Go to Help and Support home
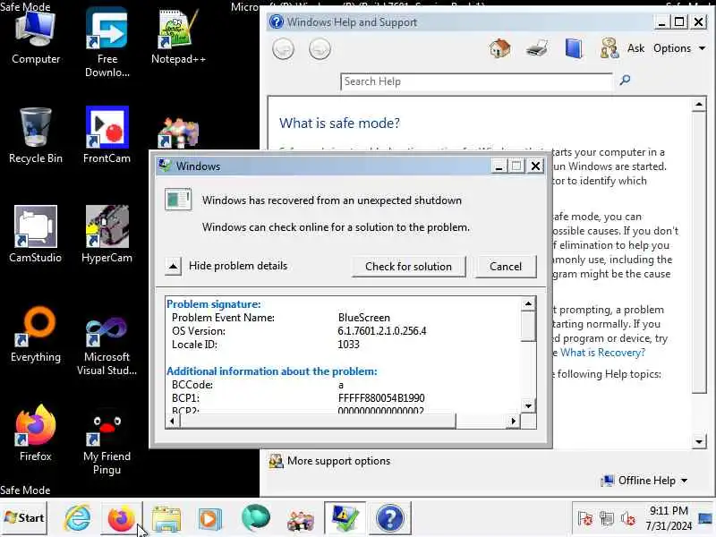The height and width of the screenshot is (537, 716). coord(499,48)
